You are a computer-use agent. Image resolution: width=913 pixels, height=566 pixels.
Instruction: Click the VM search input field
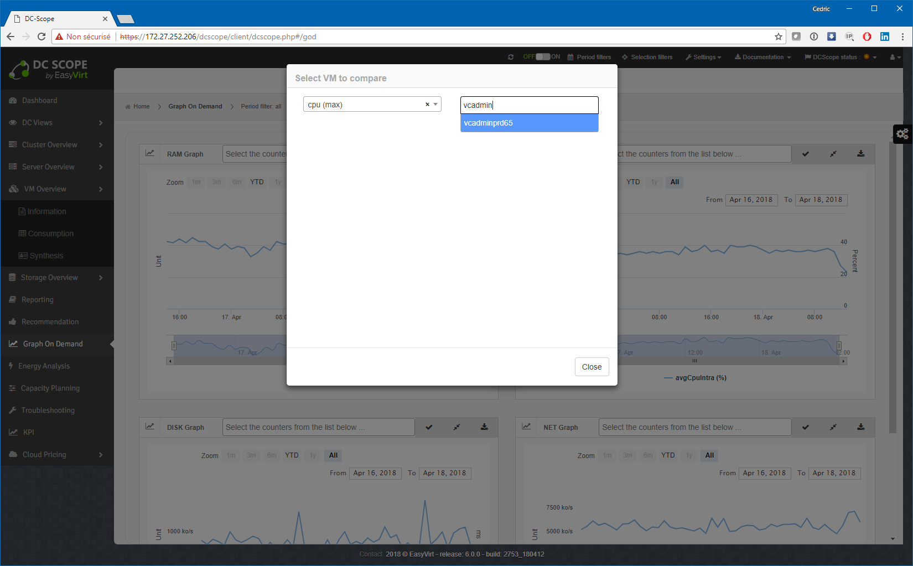pyautogui.click(x=529, y=105)
